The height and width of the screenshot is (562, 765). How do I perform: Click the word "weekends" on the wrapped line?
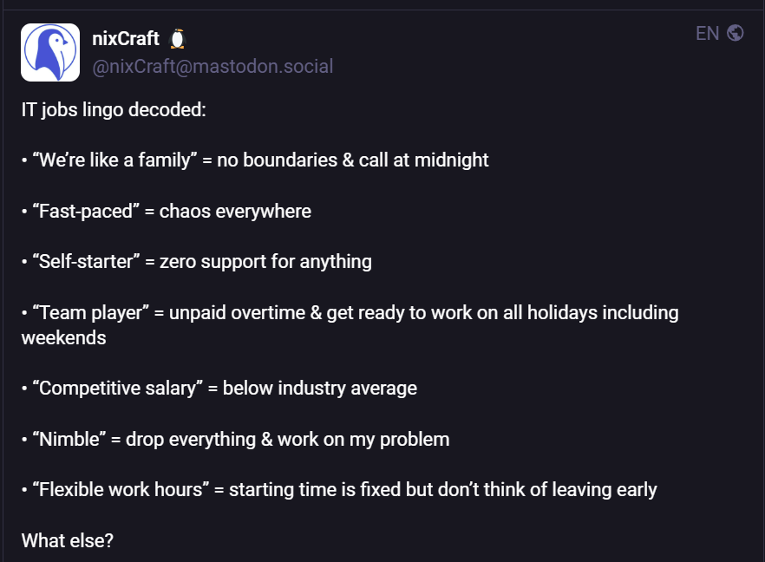pos(64,338)
